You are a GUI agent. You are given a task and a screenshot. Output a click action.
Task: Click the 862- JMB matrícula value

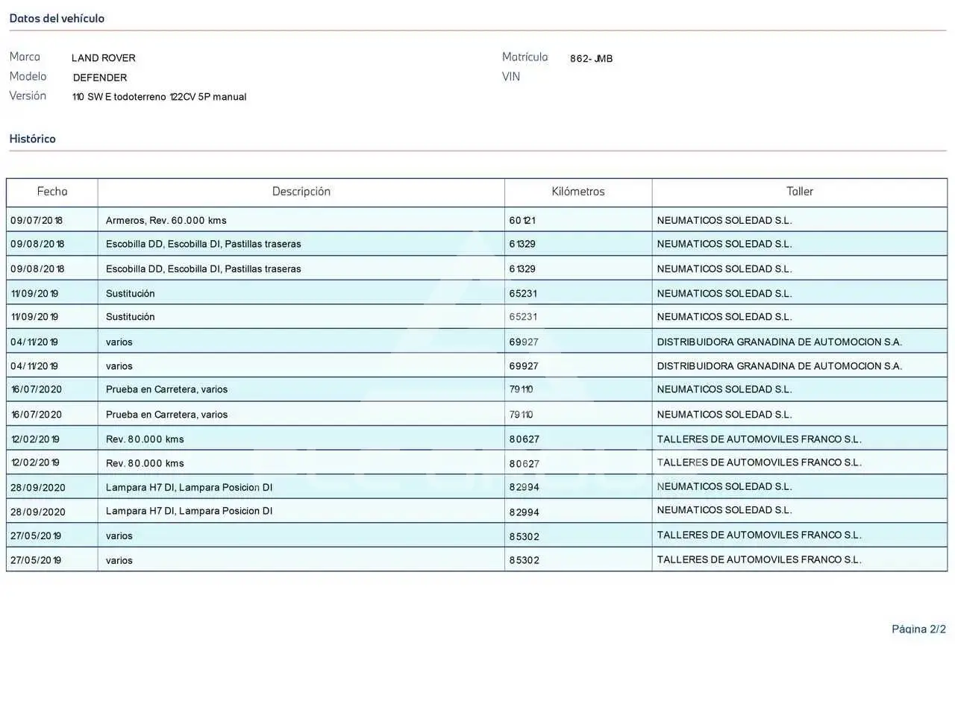tap(592, 58)
